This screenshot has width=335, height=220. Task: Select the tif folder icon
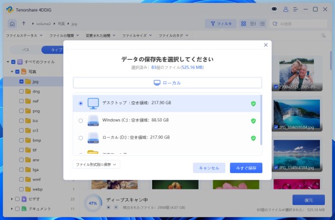28,150
